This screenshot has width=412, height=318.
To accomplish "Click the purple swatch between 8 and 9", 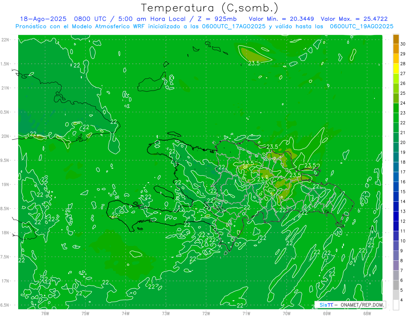I will pos(396,256).
